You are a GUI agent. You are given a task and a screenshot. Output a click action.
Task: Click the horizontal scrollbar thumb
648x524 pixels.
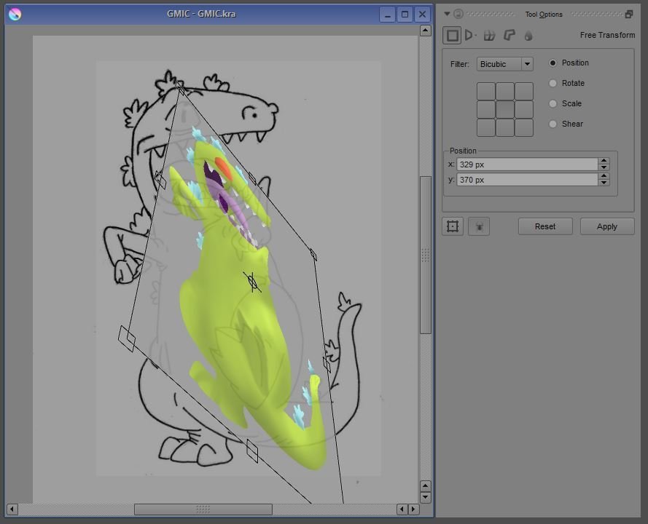point(203,509)
